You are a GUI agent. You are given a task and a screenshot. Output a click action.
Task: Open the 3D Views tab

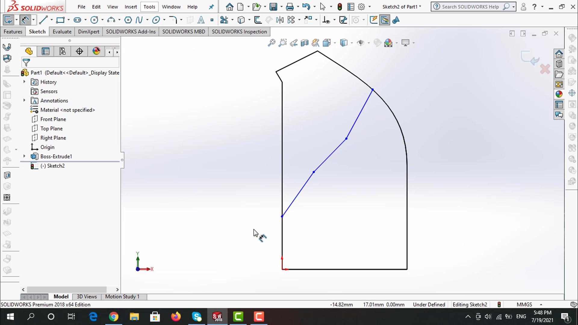(87, 297)
